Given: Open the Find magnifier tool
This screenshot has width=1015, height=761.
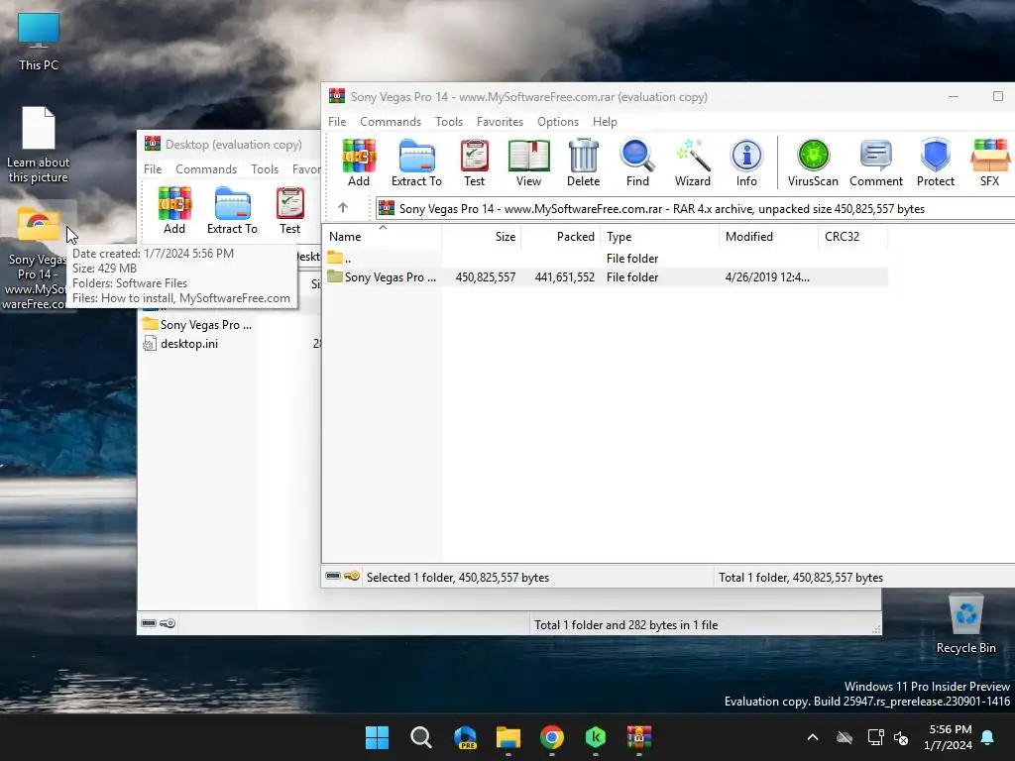Looking at the screenshot, I should 637,163.
